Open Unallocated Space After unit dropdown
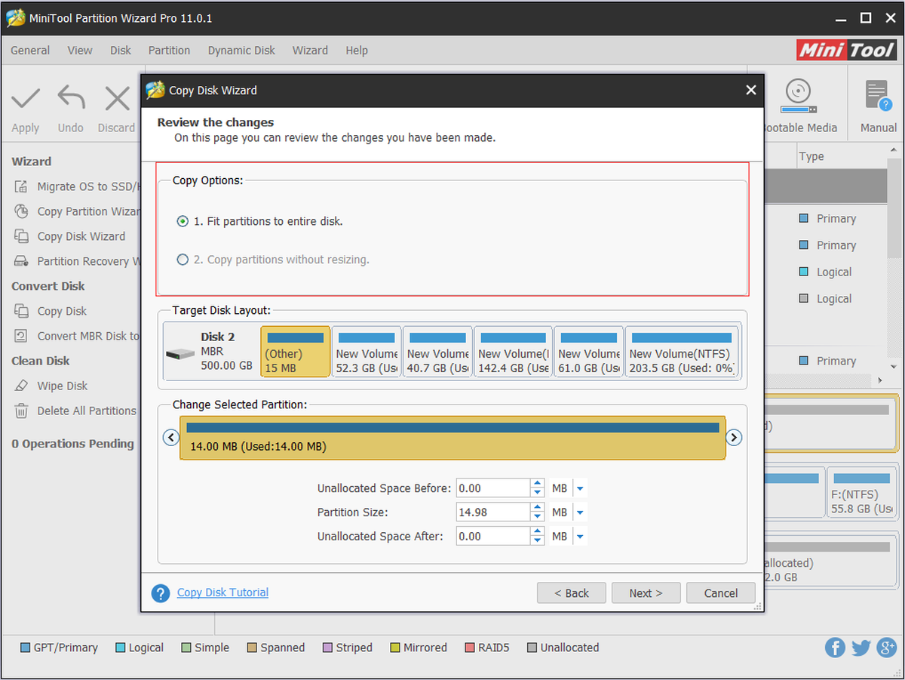905x680 pixels. coord(580,537)
